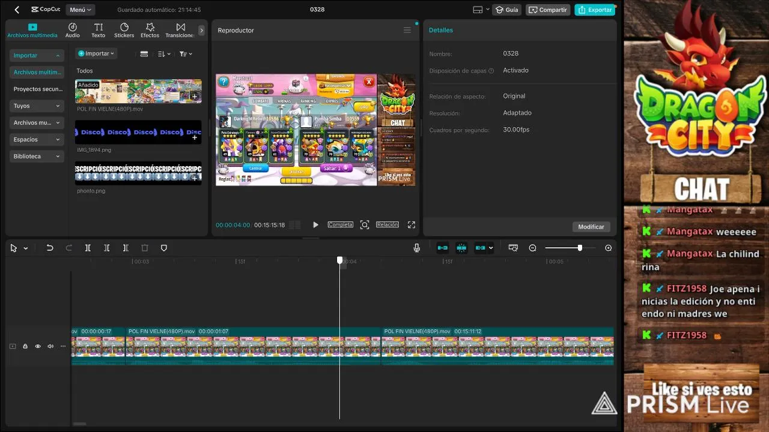This screenshot has width=769, height=432.
Task: Lock the main video track
Action: pyautogui.click(x=25, y=346)
